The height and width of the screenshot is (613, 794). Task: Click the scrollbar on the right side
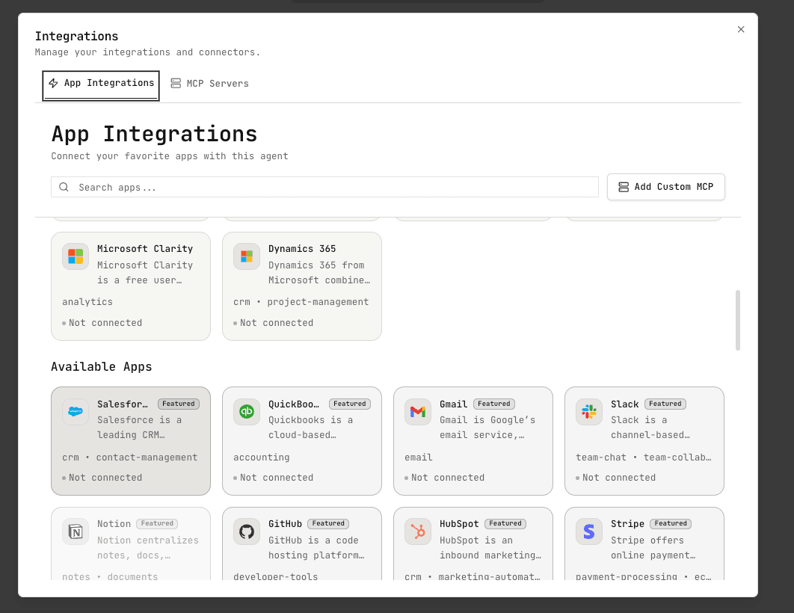pos(739,321)
